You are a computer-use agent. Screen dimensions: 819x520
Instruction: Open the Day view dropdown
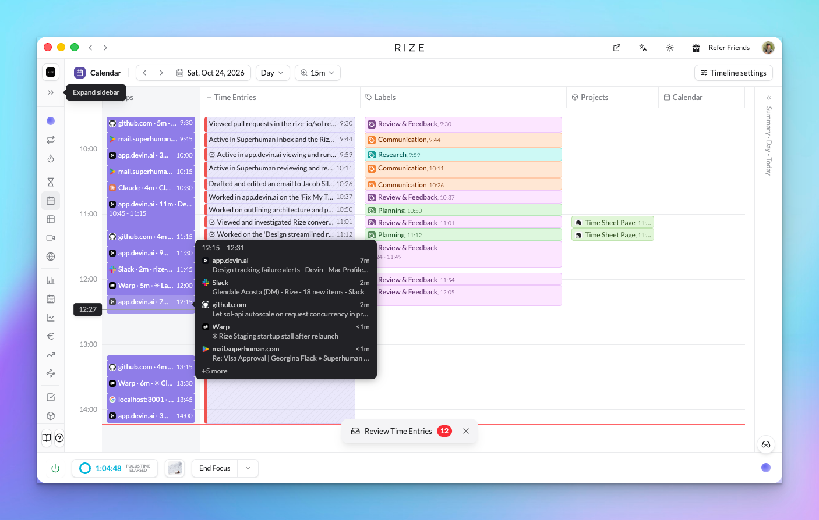273,73
